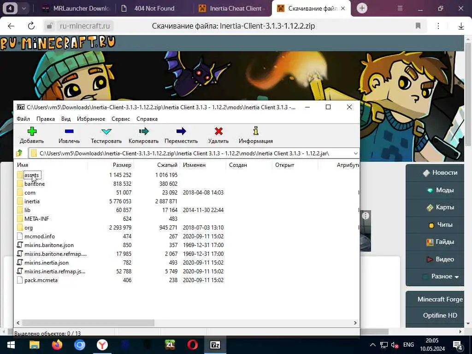This screenshot has height=354, width=472.
Task: Go up one folder level in 7-Zip
Action: tap(19, 153)
